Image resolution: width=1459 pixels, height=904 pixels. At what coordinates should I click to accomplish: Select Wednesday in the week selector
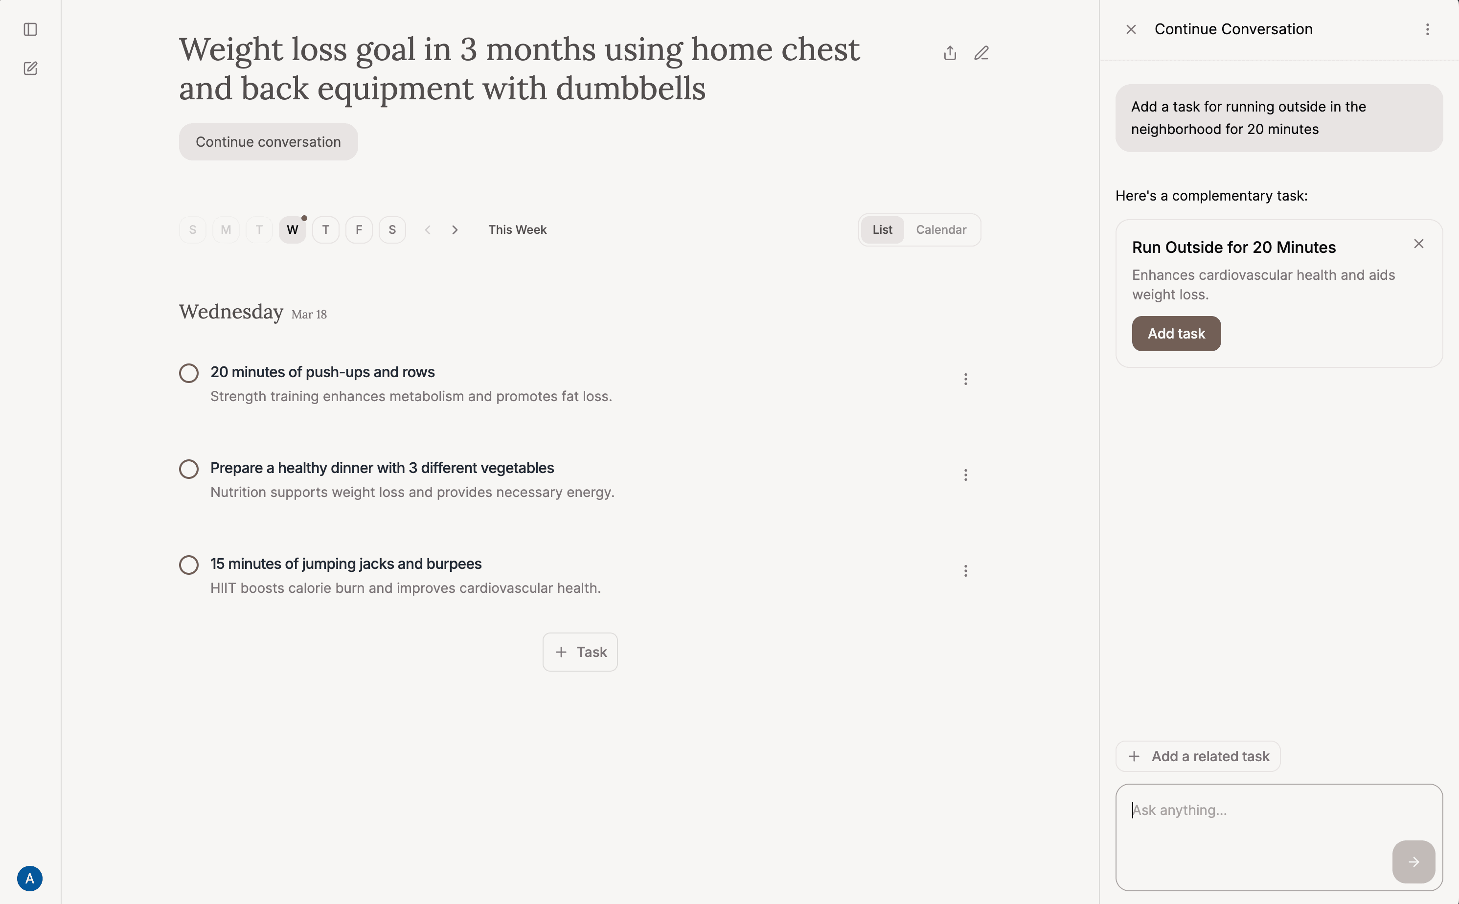click(293, 229)
